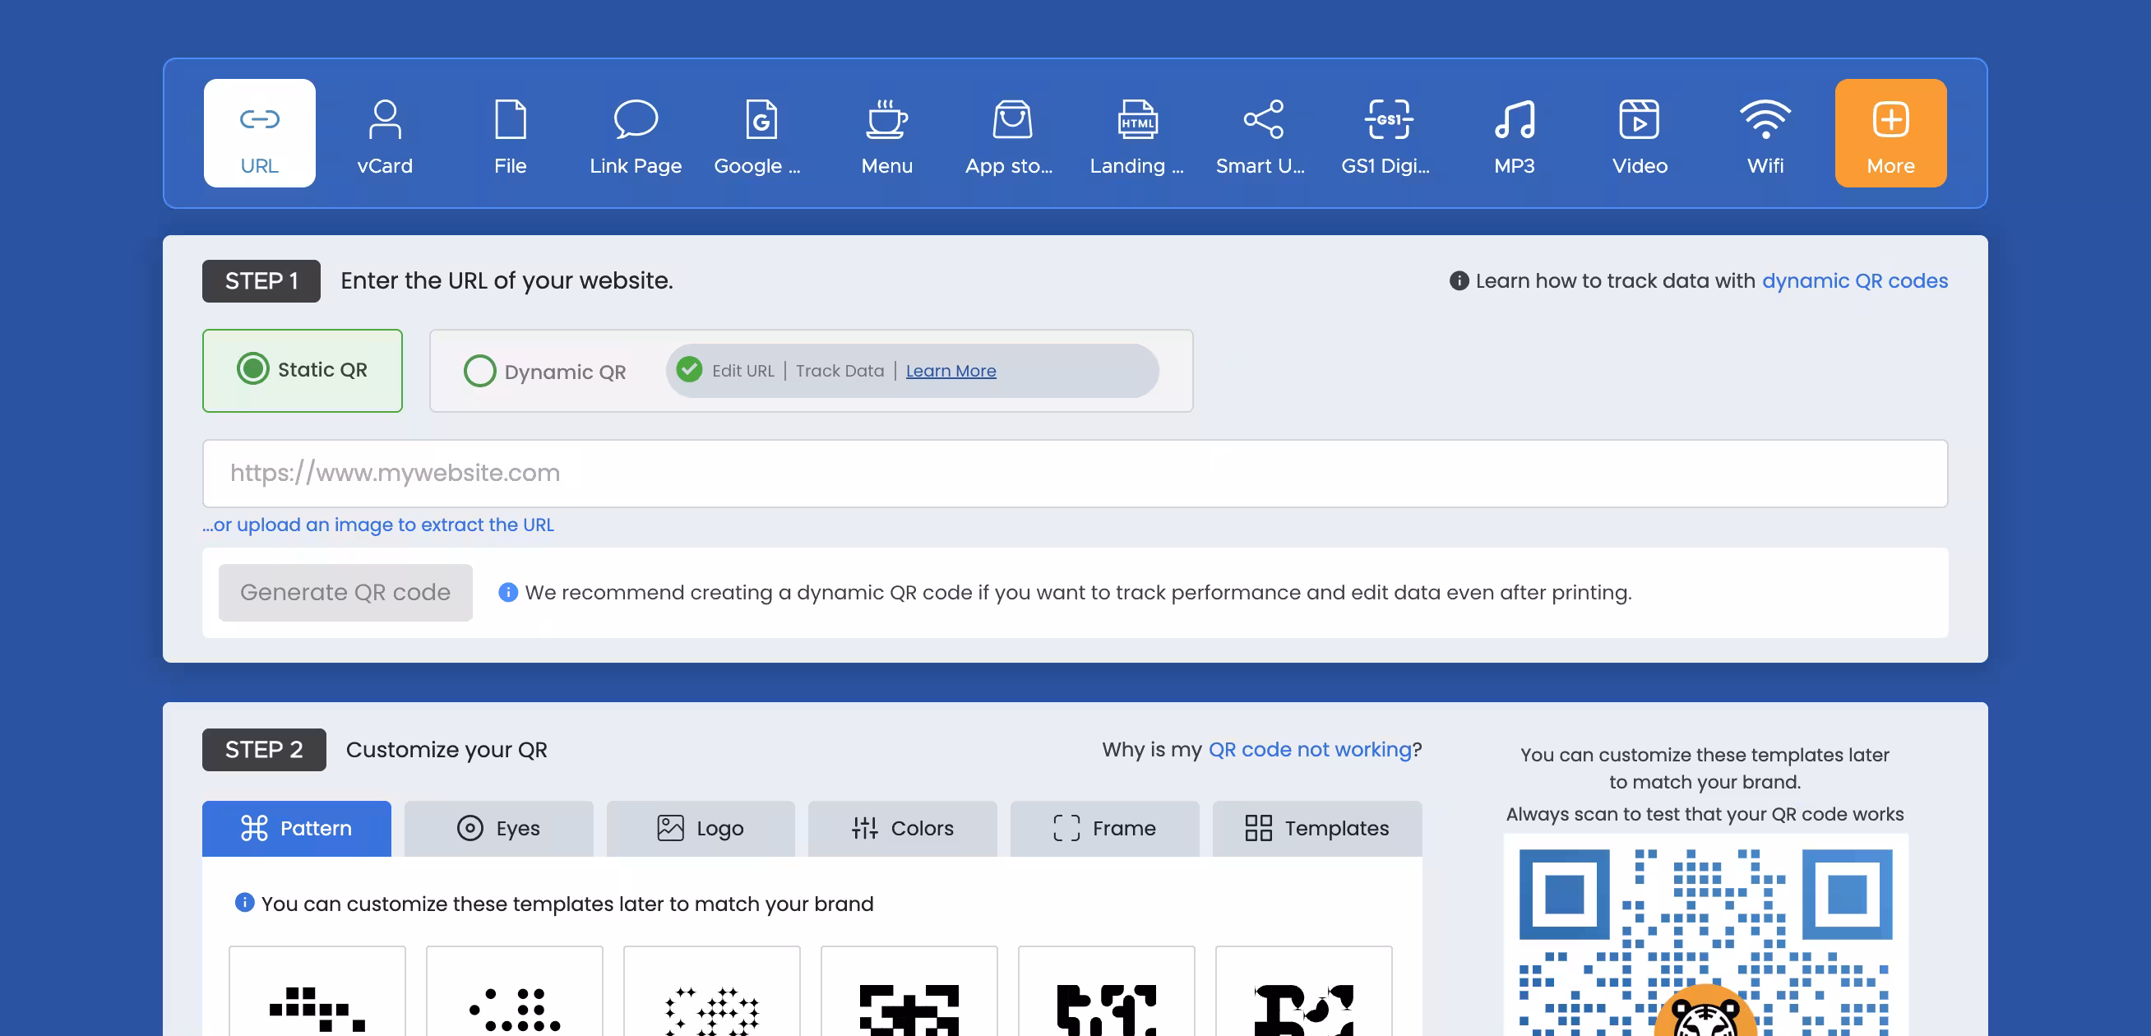Switch to the Logo tab
This screenshot has width=2151, height=1036.
701,828
